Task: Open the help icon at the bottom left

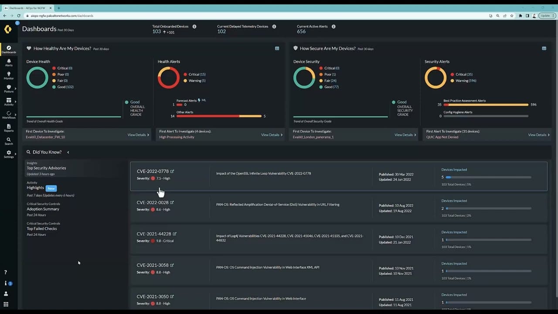Action: click(x=5, y=272)
